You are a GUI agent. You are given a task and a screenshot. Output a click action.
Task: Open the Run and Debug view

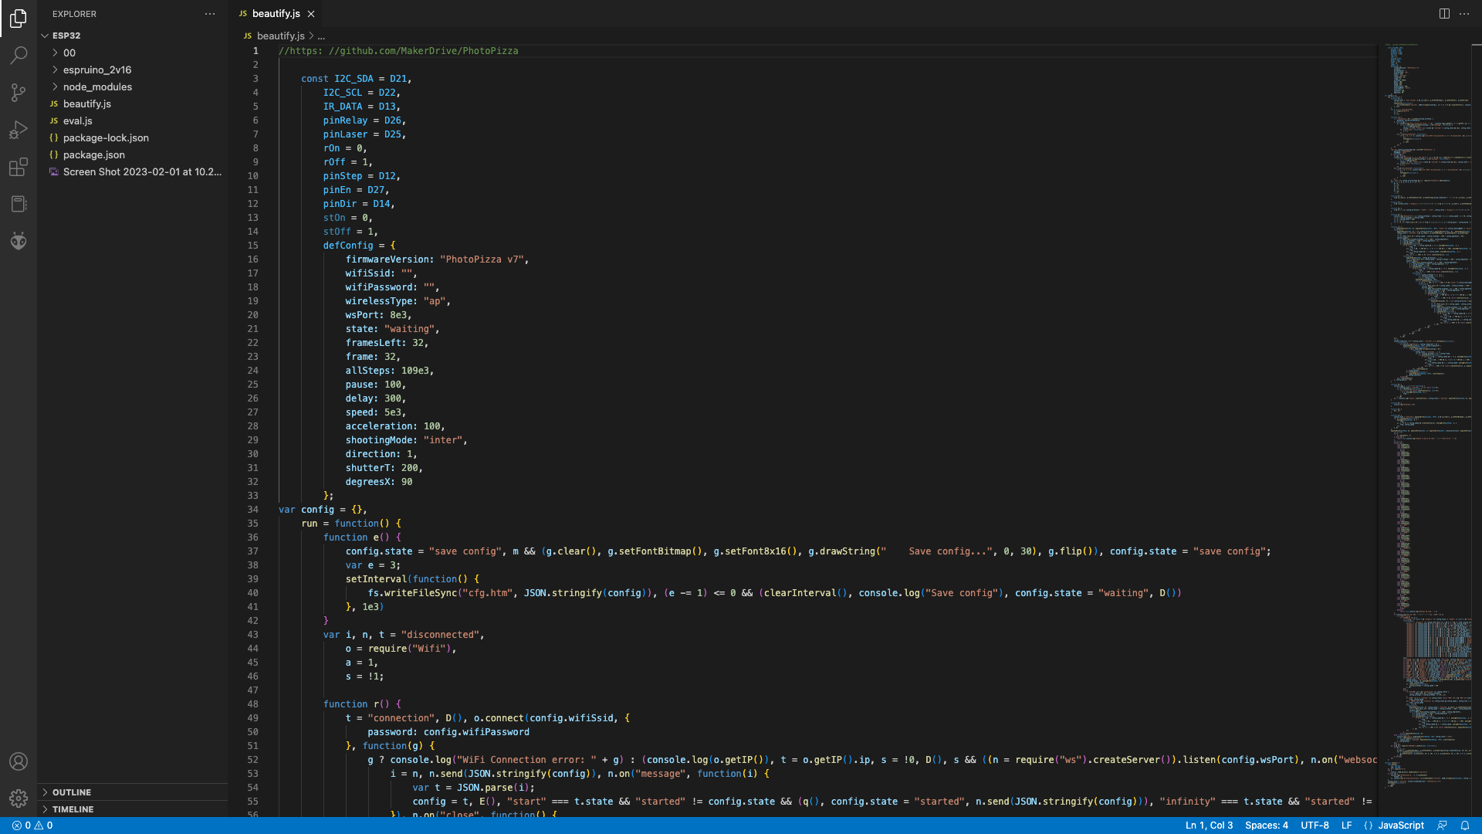click(19, 130)
